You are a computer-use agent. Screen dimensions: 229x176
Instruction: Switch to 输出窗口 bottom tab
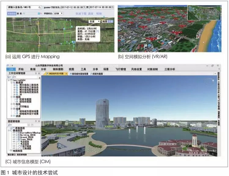12,155
